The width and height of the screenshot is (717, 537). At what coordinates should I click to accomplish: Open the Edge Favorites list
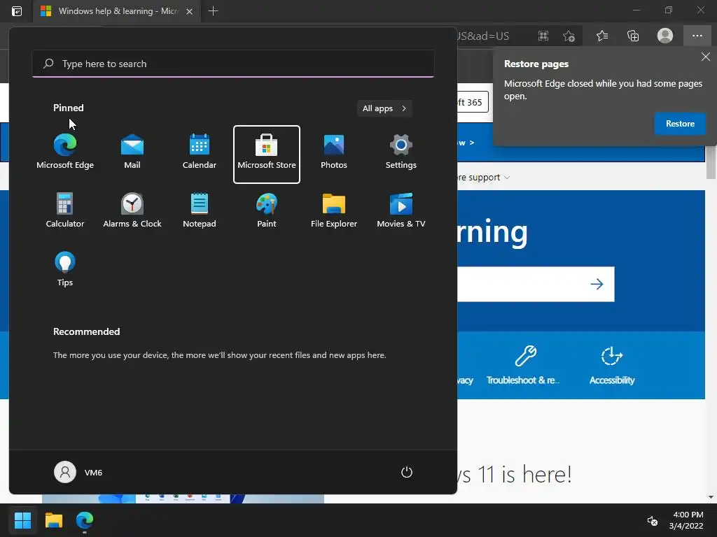(x=601, y=36)
